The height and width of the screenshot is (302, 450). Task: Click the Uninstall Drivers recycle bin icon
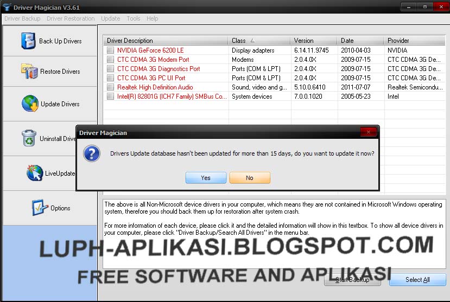(29, 138)
